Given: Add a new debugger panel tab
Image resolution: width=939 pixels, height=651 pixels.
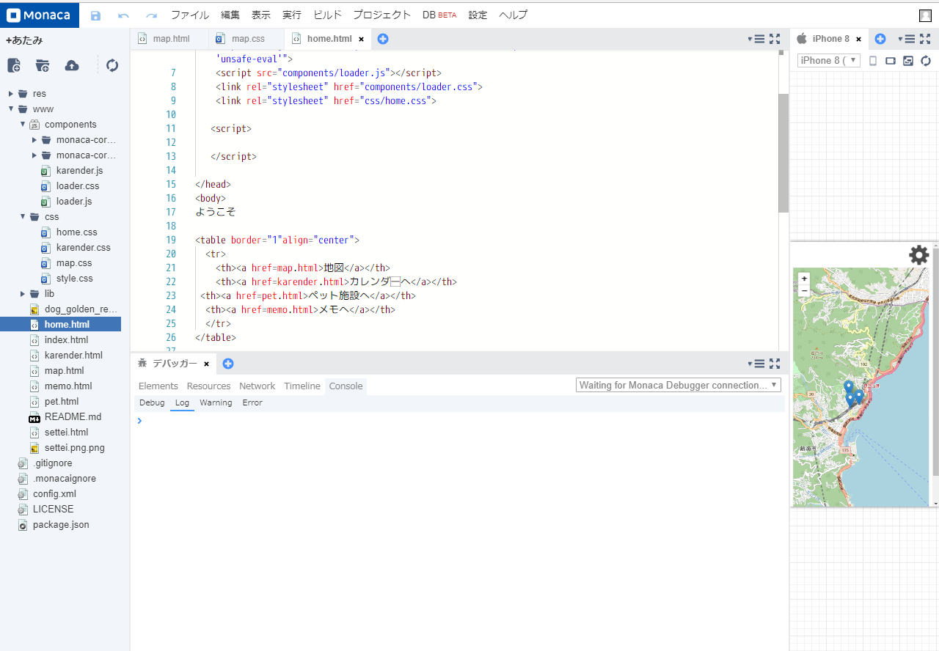Looking at the screenshot, I should pyautogui.click(x=228, y=364).
